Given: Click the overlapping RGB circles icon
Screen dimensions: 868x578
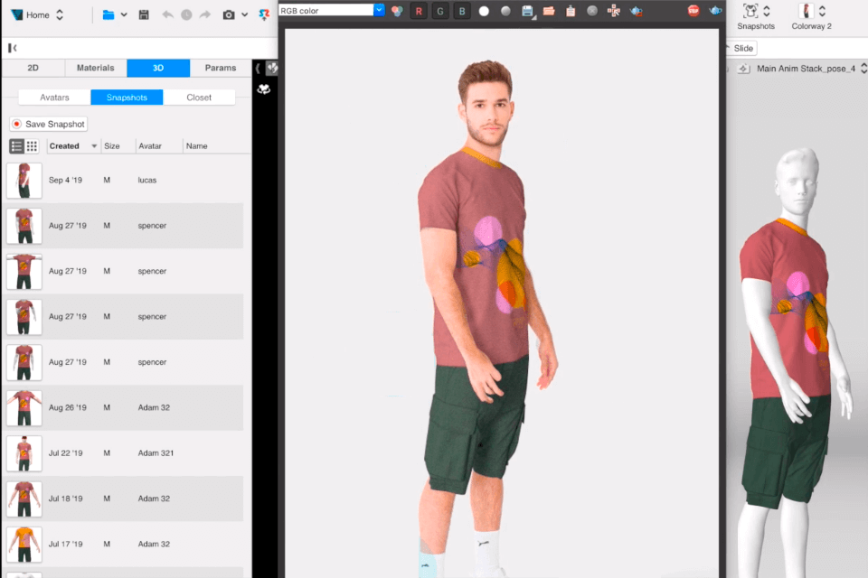Looking at the screenshot, I should click(x=397, y=11).
